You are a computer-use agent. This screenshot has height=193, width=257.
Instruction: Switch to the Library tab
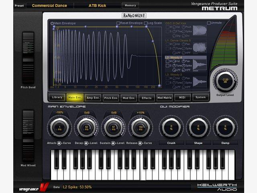(57, 97)
